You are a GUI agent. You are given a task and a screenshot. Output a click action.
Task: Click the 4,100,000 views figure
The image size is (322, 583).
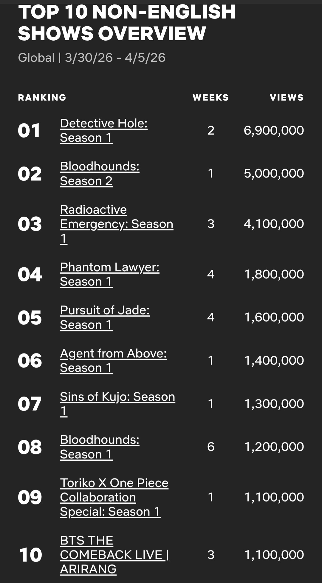coord(274,224)
